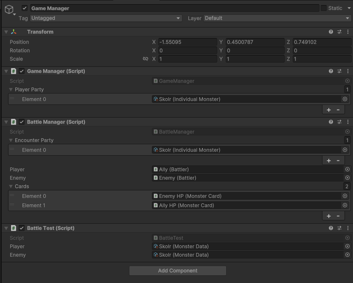This screenshot has height=283, width=353.
Task: Disable the Battle Manager script checkbox
Action: pos(22,122)
